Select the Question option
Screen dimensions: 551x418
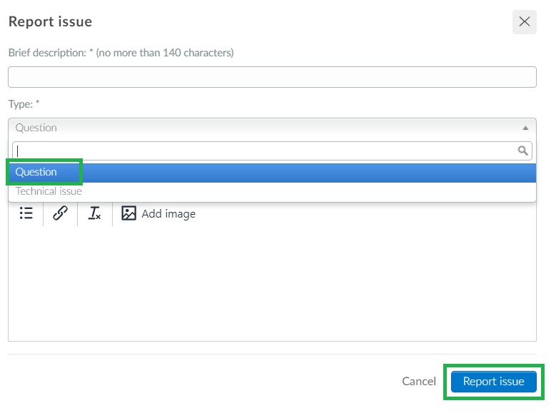272,172
